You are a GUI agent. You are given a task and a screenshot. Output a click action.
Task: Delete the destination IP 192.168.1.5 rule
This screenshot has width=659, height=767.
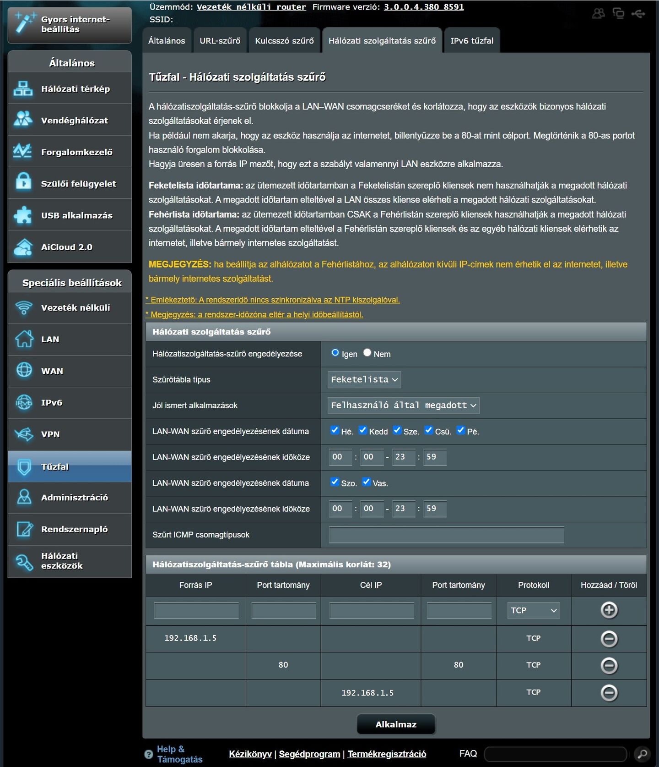[609, 693]
